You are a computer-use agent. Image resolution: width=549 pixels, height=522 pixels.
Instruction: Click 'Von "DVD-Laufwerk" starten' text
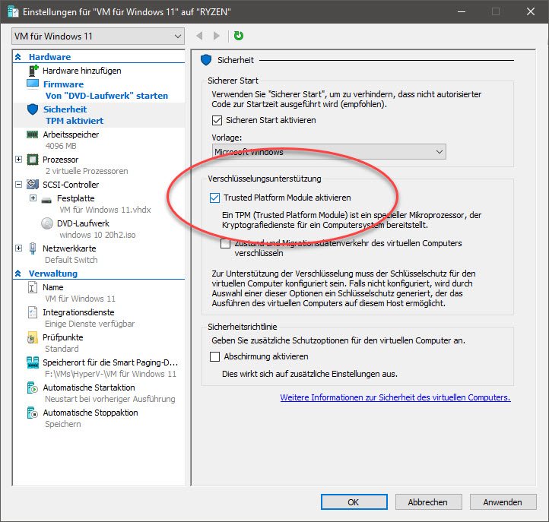coord(106,96)
